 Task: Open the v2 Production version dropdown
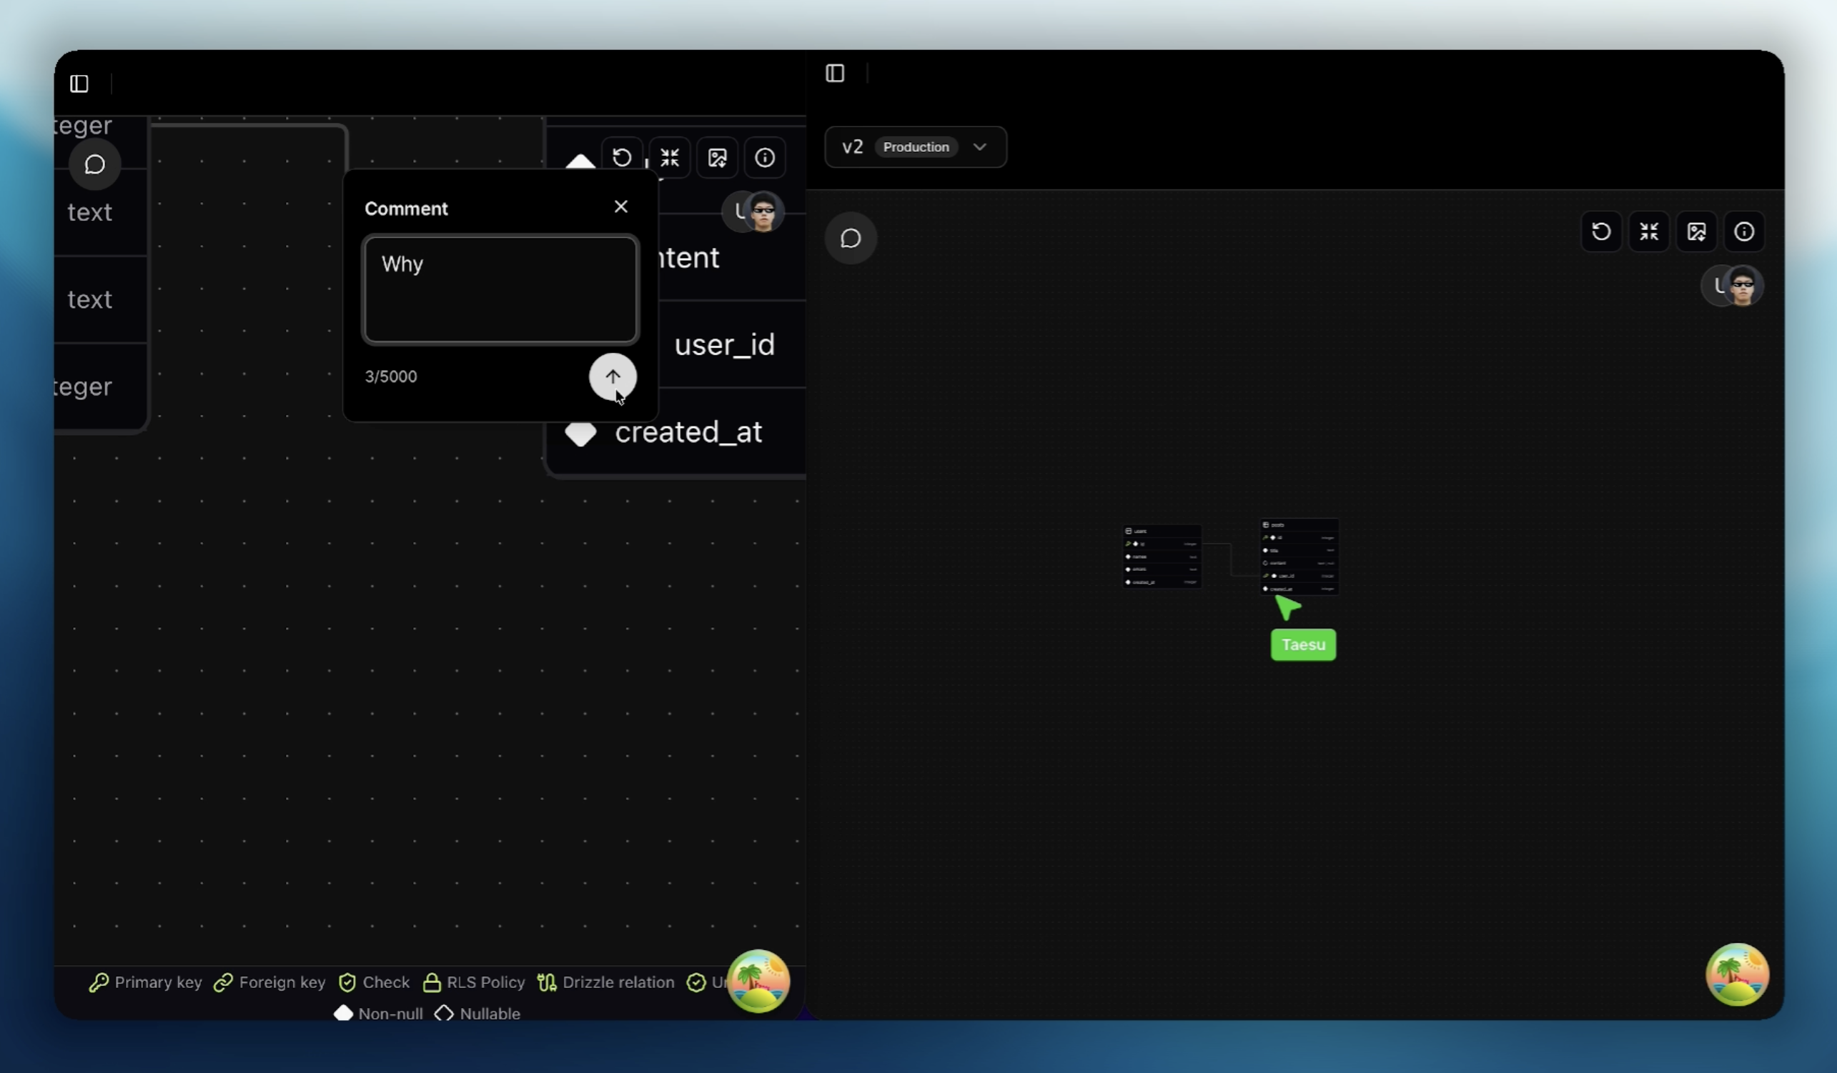click(x=915, y=147)
